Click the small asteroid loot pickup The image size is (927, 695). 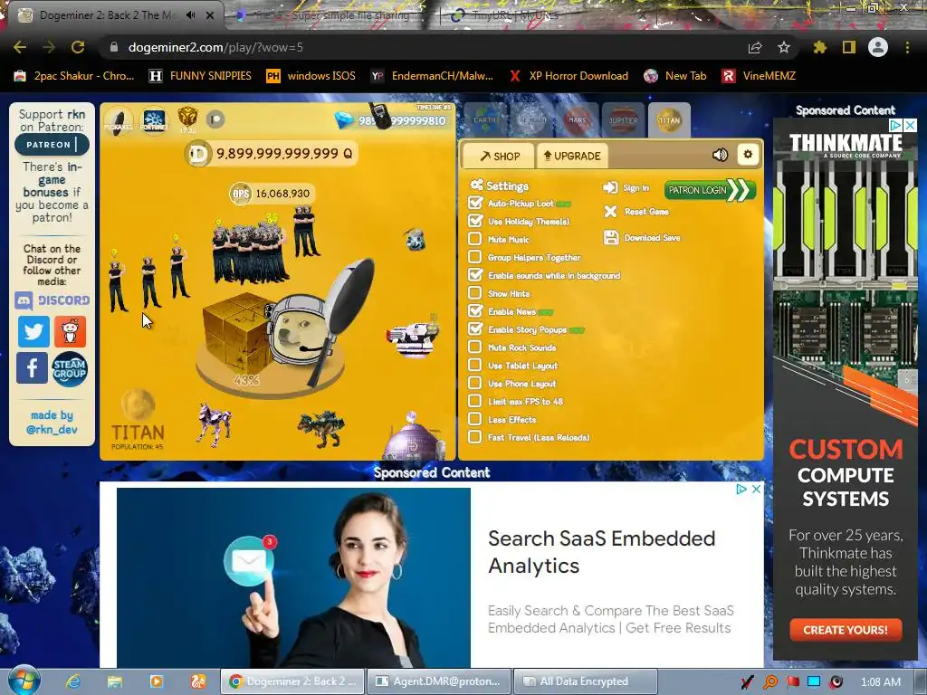point(415,239)
